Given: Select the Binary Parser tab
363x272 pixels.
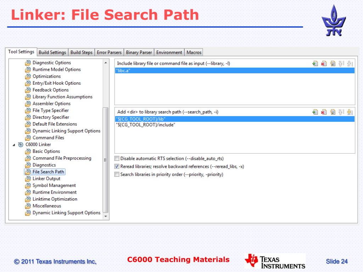Looking at the screenshot, I should 139,52.
